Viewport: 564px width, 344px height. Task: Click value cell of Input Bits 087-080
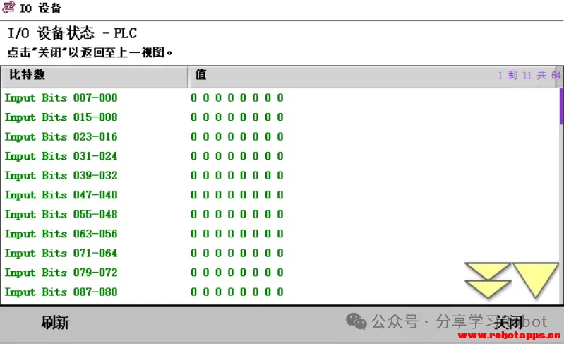[x=237, y=292]
